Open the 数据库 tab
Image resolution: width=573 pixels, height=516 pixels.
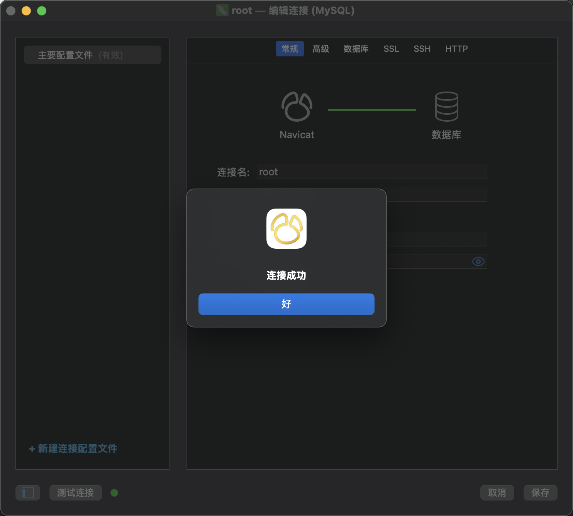356,49
